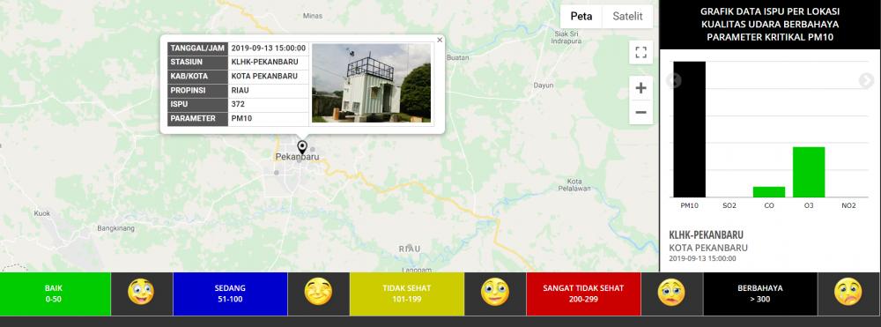
Task: Select the blue SEDANG 51-100 legend
Action: (x=230, y=294)
